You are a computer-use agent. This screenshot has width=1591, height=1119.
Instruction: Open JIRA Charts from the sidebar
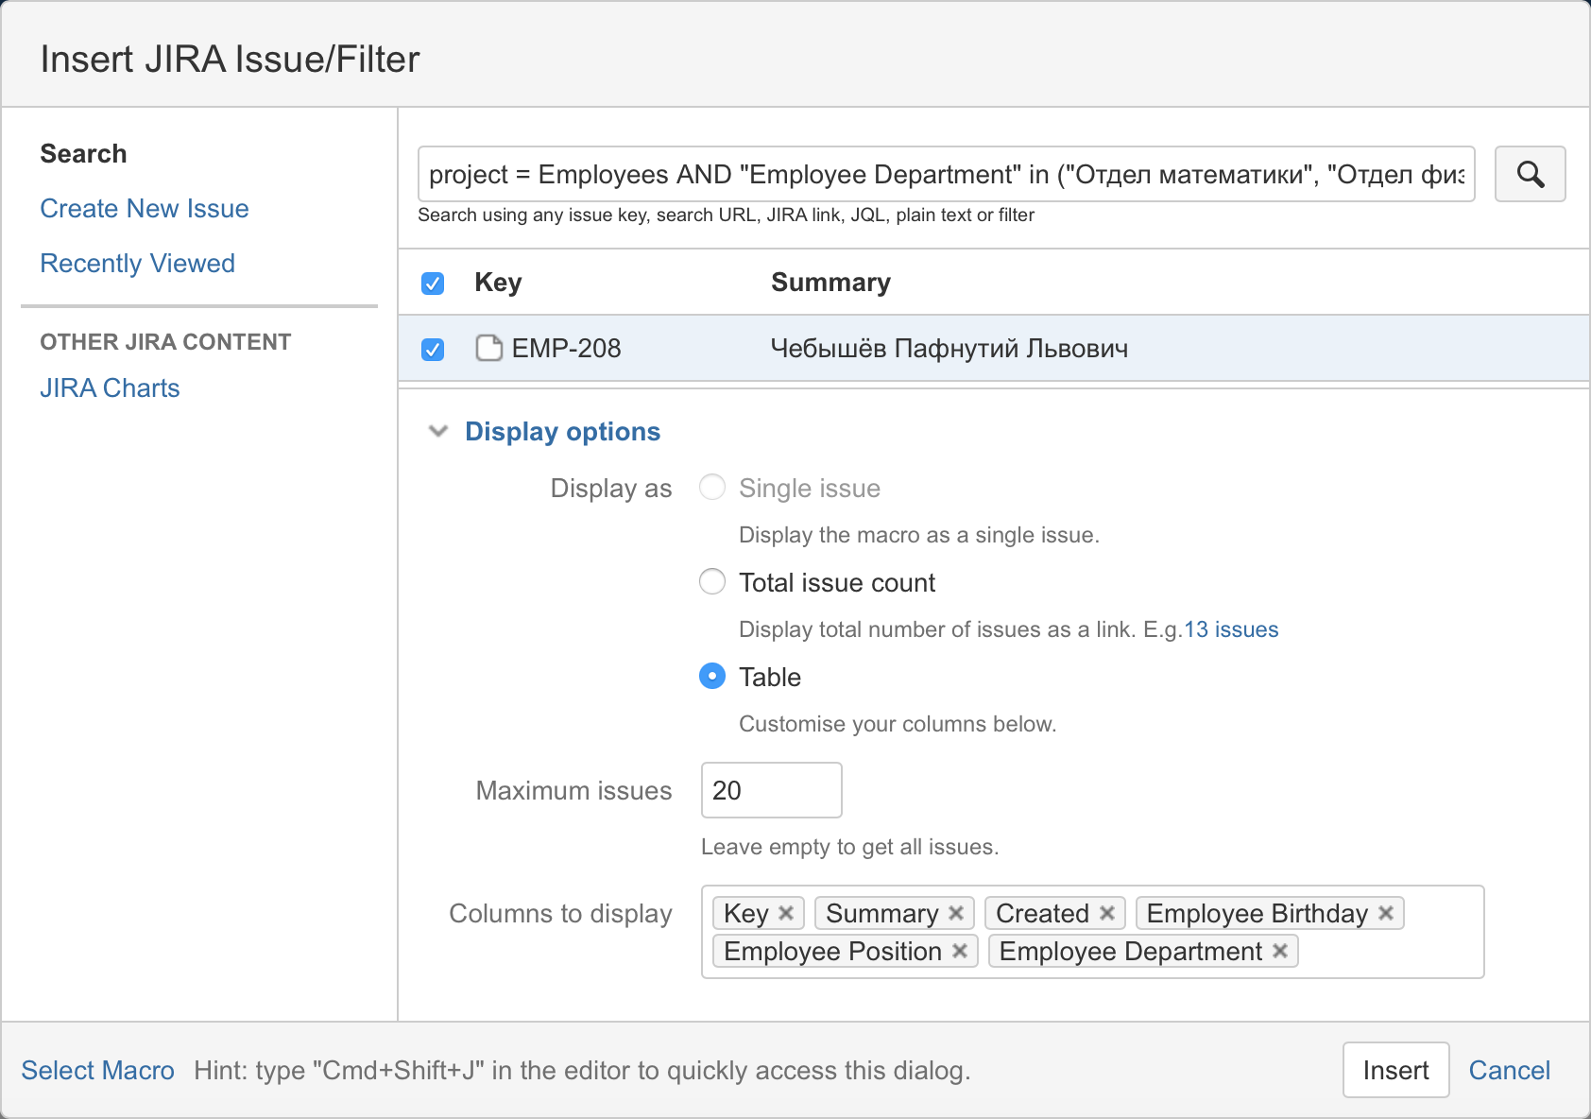tap(110, 387)
